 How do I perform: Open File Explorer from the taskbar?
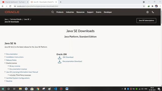pyautogui.click(x=20, y=89)
